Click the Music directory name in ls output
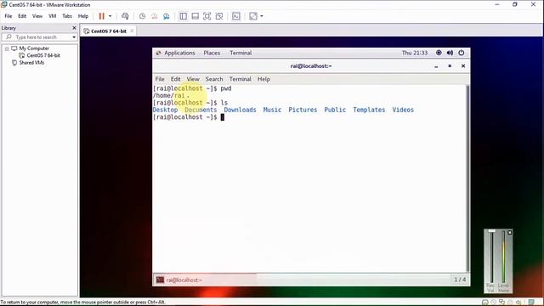Screen dimensions: 544x306 coord(272,110)
